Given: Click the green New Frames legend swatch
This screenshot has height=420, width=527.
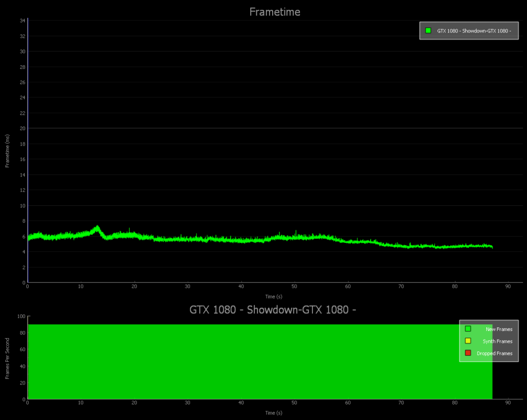Looking at the screenshot, I should [468, 329].
